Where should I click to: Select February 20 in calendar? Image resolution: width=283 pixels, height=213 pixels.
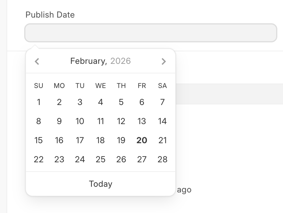(x=142, y=140)
